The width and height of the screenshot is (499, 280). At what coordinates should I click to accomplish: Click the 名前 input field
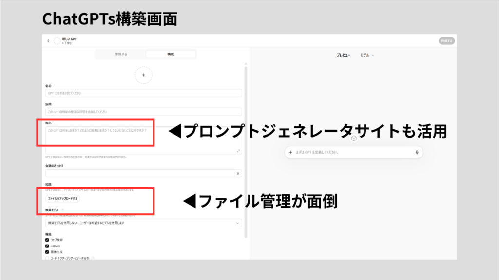(x=143, y=93)
